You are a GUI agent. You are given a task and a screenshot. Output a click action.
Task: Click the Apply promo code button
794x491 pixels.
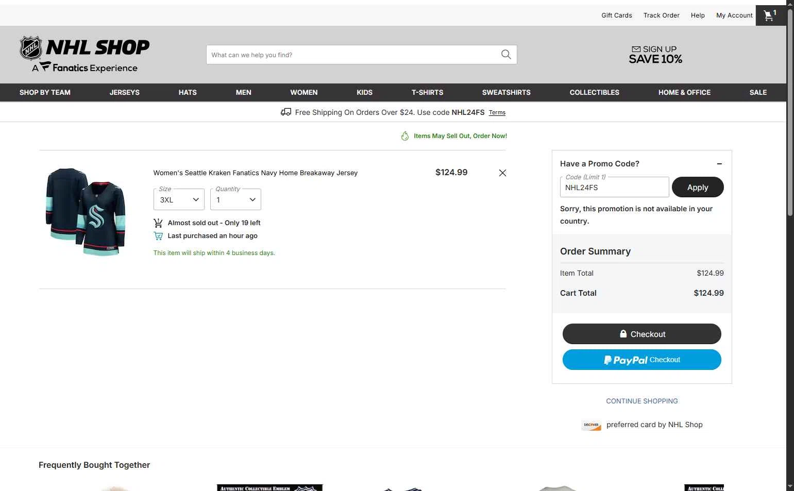click(x=698, y=187)
